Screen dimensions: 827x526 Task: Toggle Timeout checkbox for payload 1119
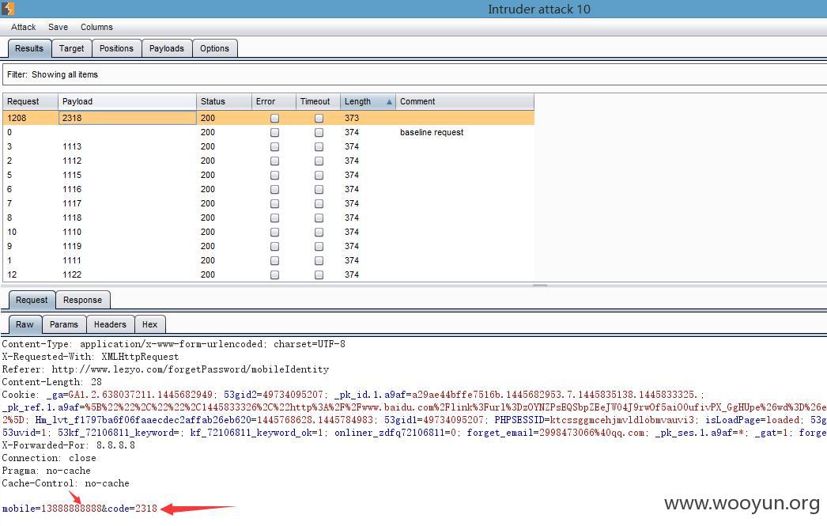coord(319,246)
